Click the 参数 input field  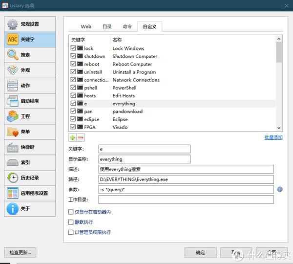click(x=186, y=189)
